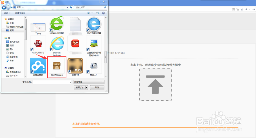Click navigation pane scroll up arrow
This screenshot has height=138, width=256.
[25, 17]
